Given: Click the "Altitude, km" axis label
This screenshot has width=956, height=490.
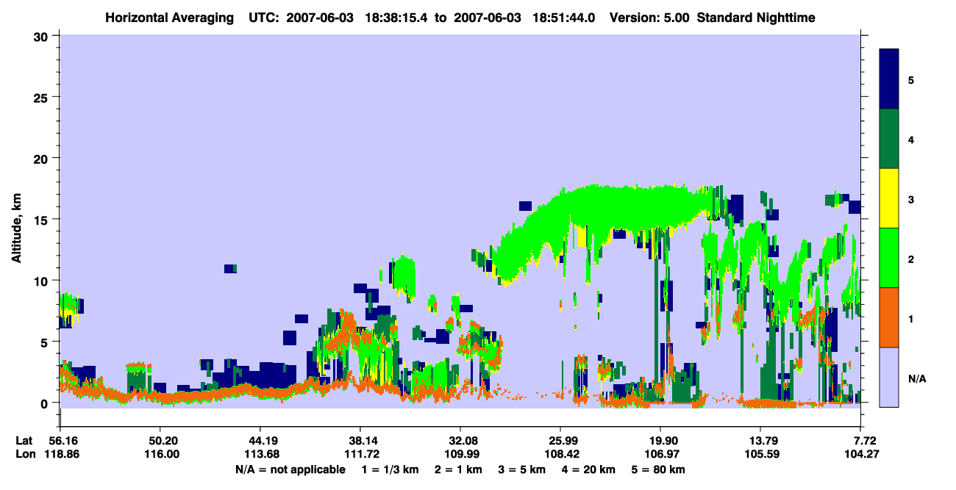Looking at the screenshot, I should point(16,226).
